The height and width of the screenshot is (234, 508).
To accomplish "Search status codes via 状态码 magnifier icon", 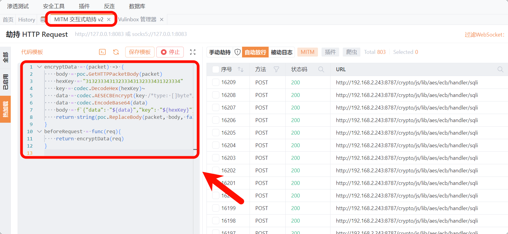I will pos(321,69).
